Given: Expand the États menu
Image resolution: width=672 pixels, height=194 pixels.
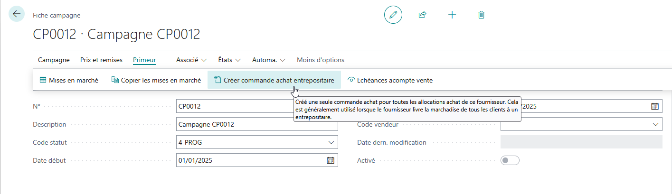Looking at the screenshot, I should pos(229,60).
